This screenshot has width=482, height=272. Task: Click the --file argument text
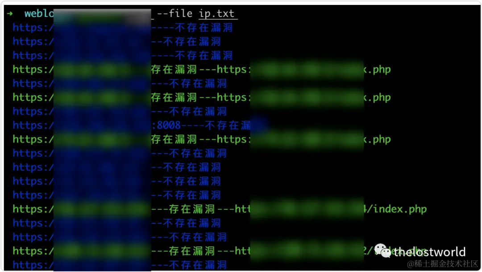pyautogui.click(x=175, y=13)
